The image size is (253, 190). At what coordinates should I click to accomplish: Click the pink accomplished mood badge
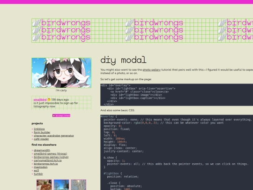point(61,115)
